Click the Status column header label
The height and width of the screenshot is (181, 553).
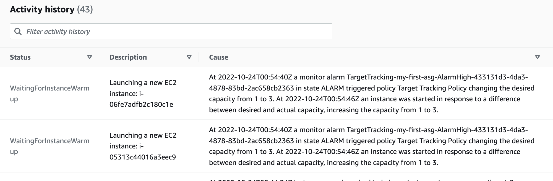(x=20, y=57)
